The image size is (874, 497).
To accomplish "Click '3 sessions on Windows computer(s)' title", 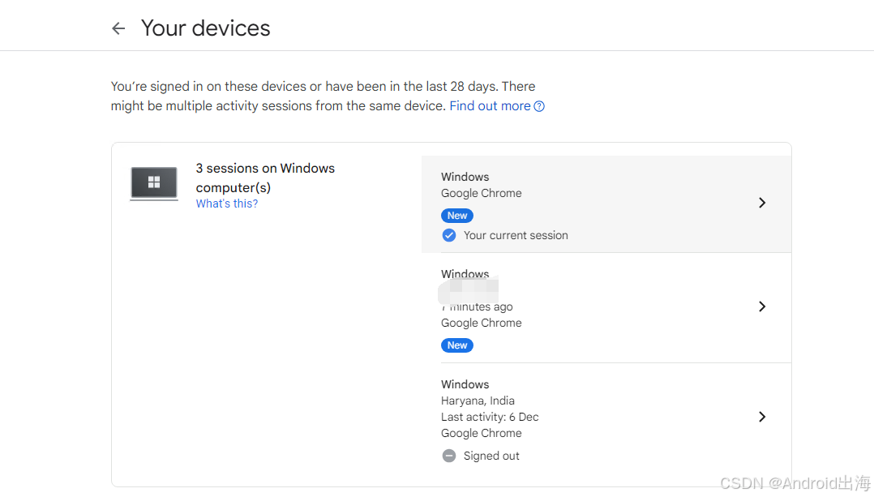I will click(265, 178).
